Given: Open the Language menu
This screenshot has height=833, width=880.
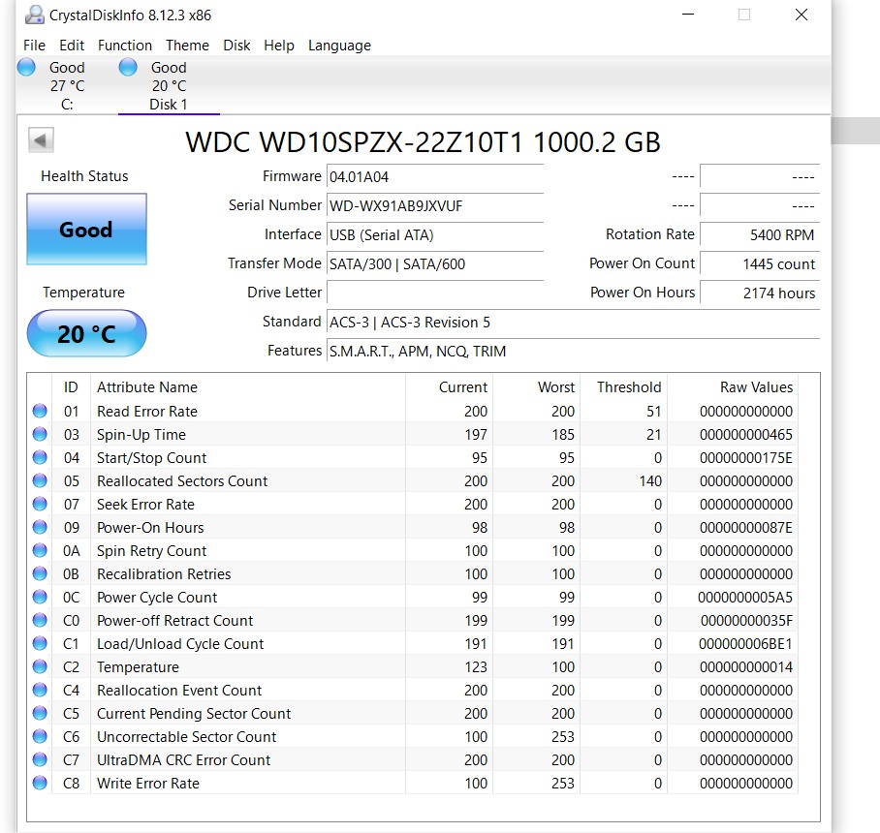Looking at the screenshot, I should [339, 46].
